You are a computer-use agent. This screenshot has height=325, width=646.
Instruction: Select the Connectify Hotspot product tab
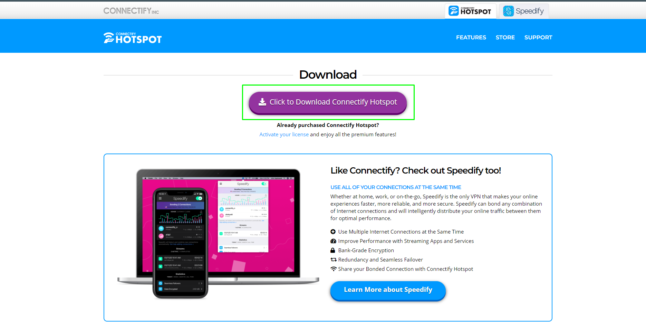470,11
